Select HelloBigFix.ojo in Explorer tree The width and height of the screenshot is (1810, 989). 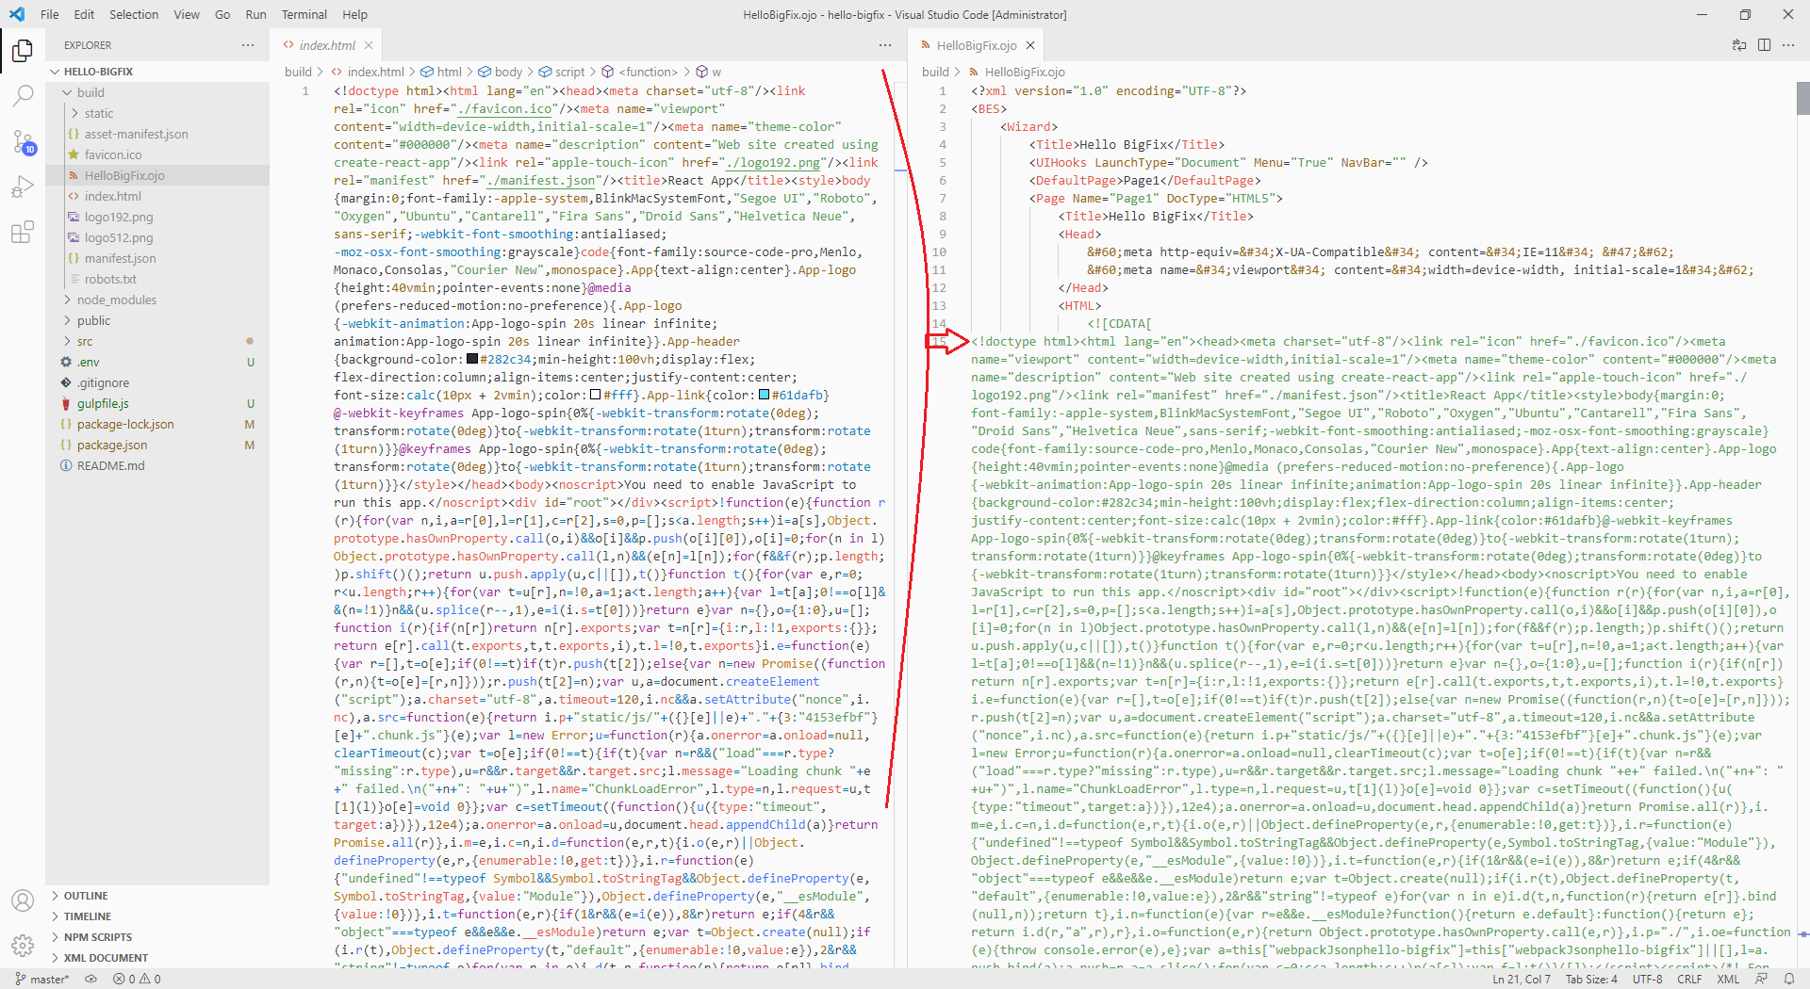click(157, 175)
